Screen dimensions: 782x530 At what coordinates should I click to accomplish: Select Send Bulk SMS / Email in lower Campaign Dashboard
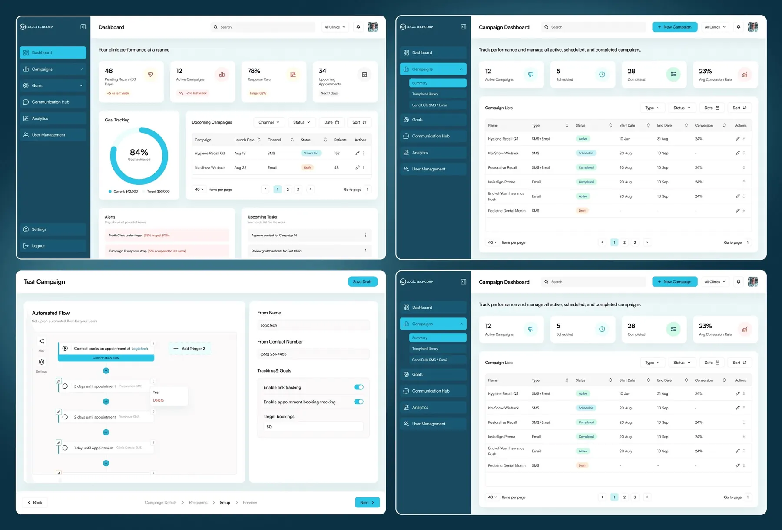[437, 360]
